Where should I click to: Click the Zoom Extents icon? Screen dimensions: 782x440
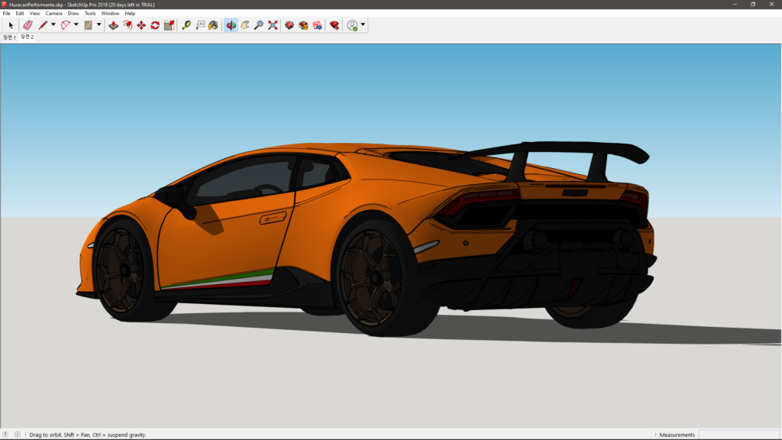[273, 25]
